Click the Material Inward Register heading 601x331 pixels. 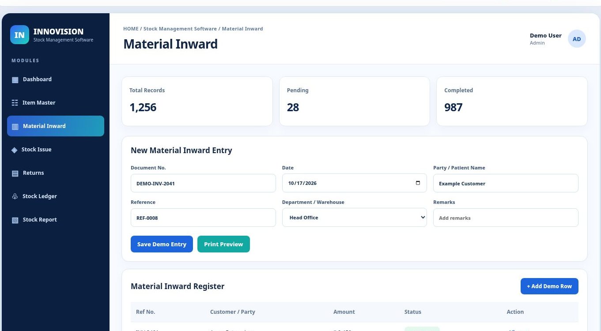click(178, 286)
